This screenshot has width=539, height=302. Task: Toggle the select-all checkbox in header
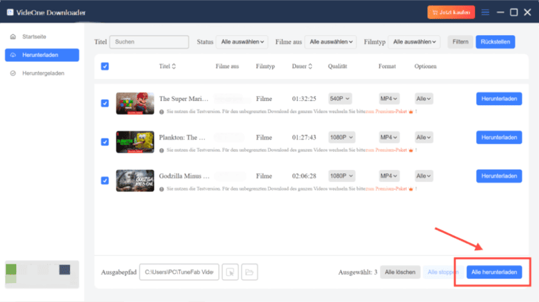click(104, 66)
